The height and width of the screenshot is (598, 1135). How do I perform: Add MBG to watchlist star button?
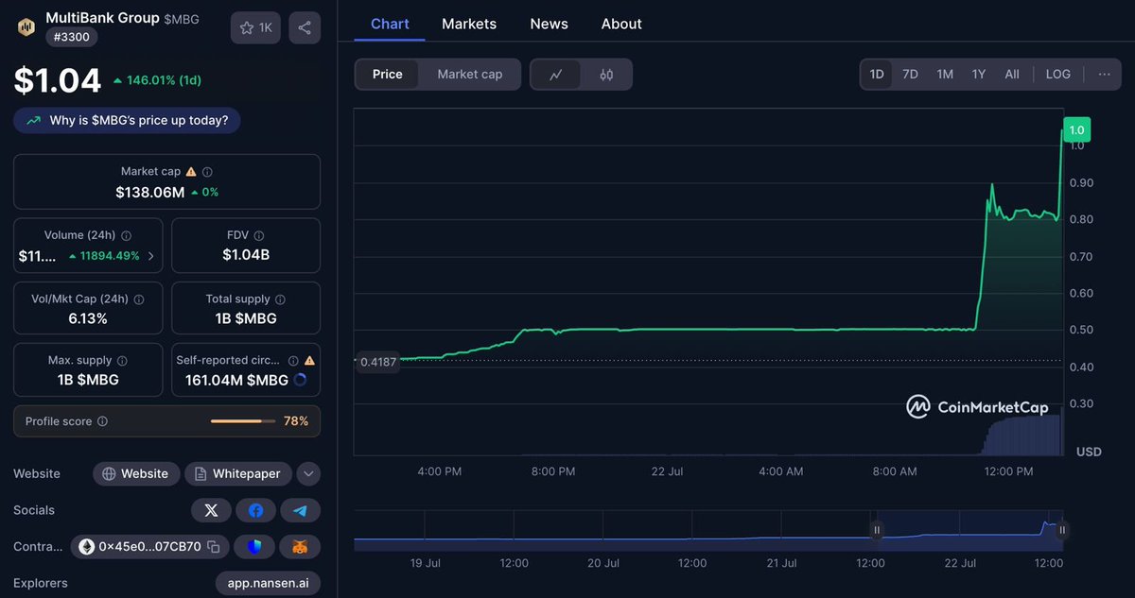(x=255, y=27)
